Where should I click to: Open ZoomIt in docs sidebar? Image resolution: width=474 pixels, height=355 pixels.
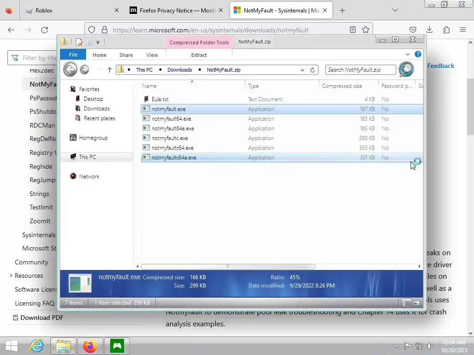tap(40, 221)
